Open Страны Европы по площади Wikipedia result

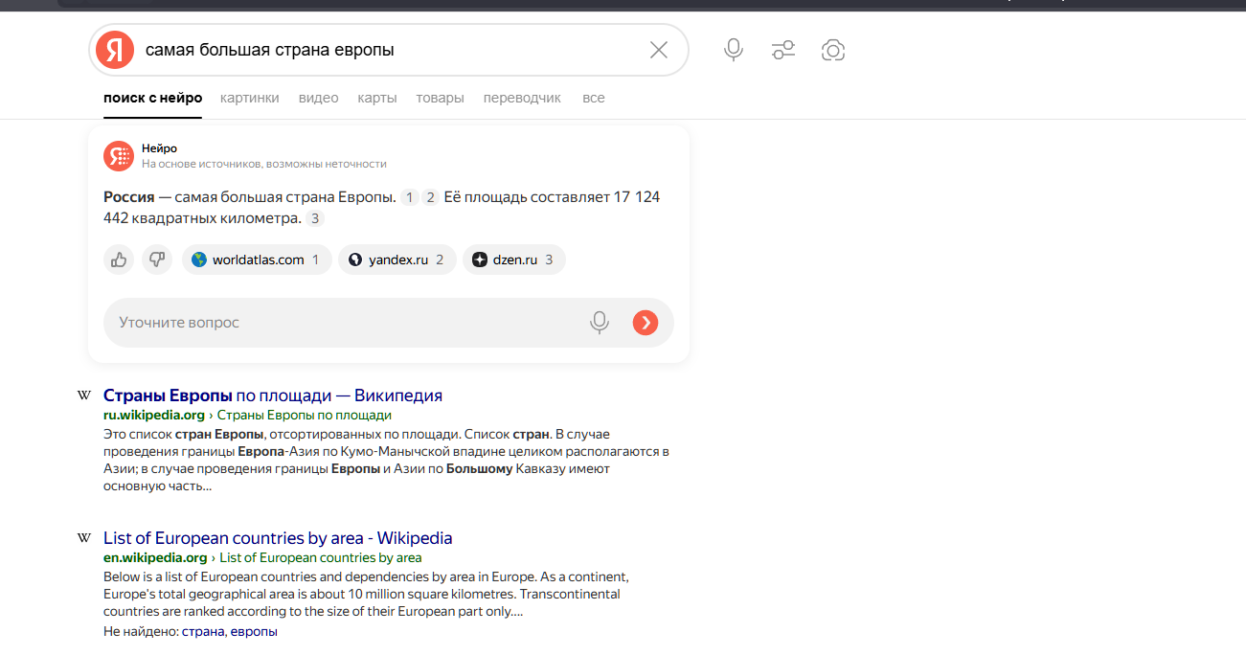pos(272,395)
